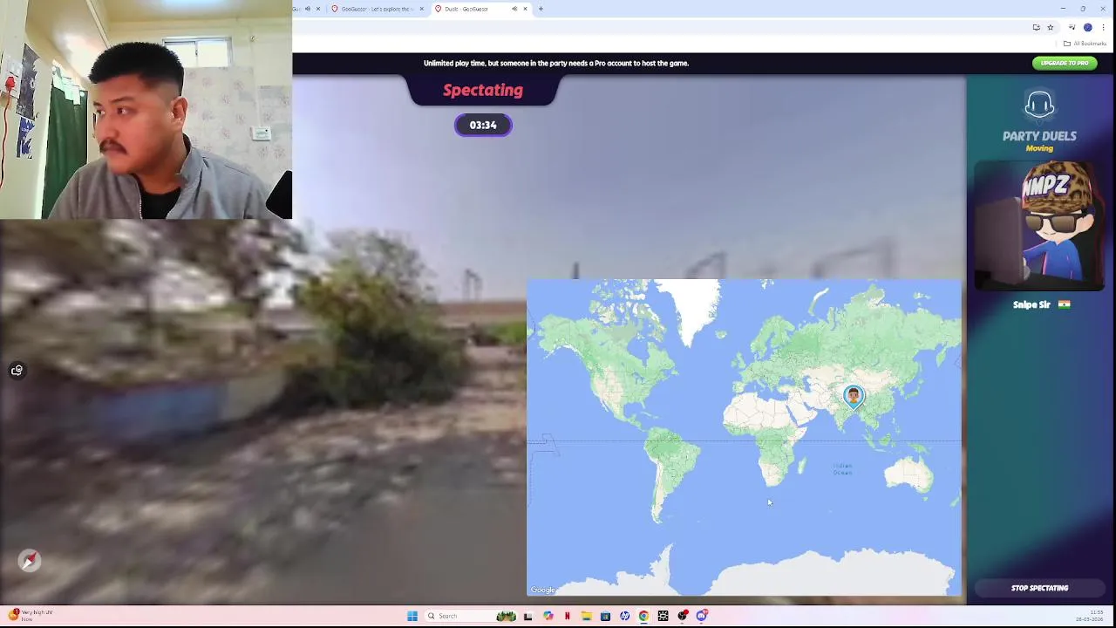Image resolution: width=1116 pixels, height=628 pixels.
Task: Open Discord from taskbar
Action: coord(702,616)
